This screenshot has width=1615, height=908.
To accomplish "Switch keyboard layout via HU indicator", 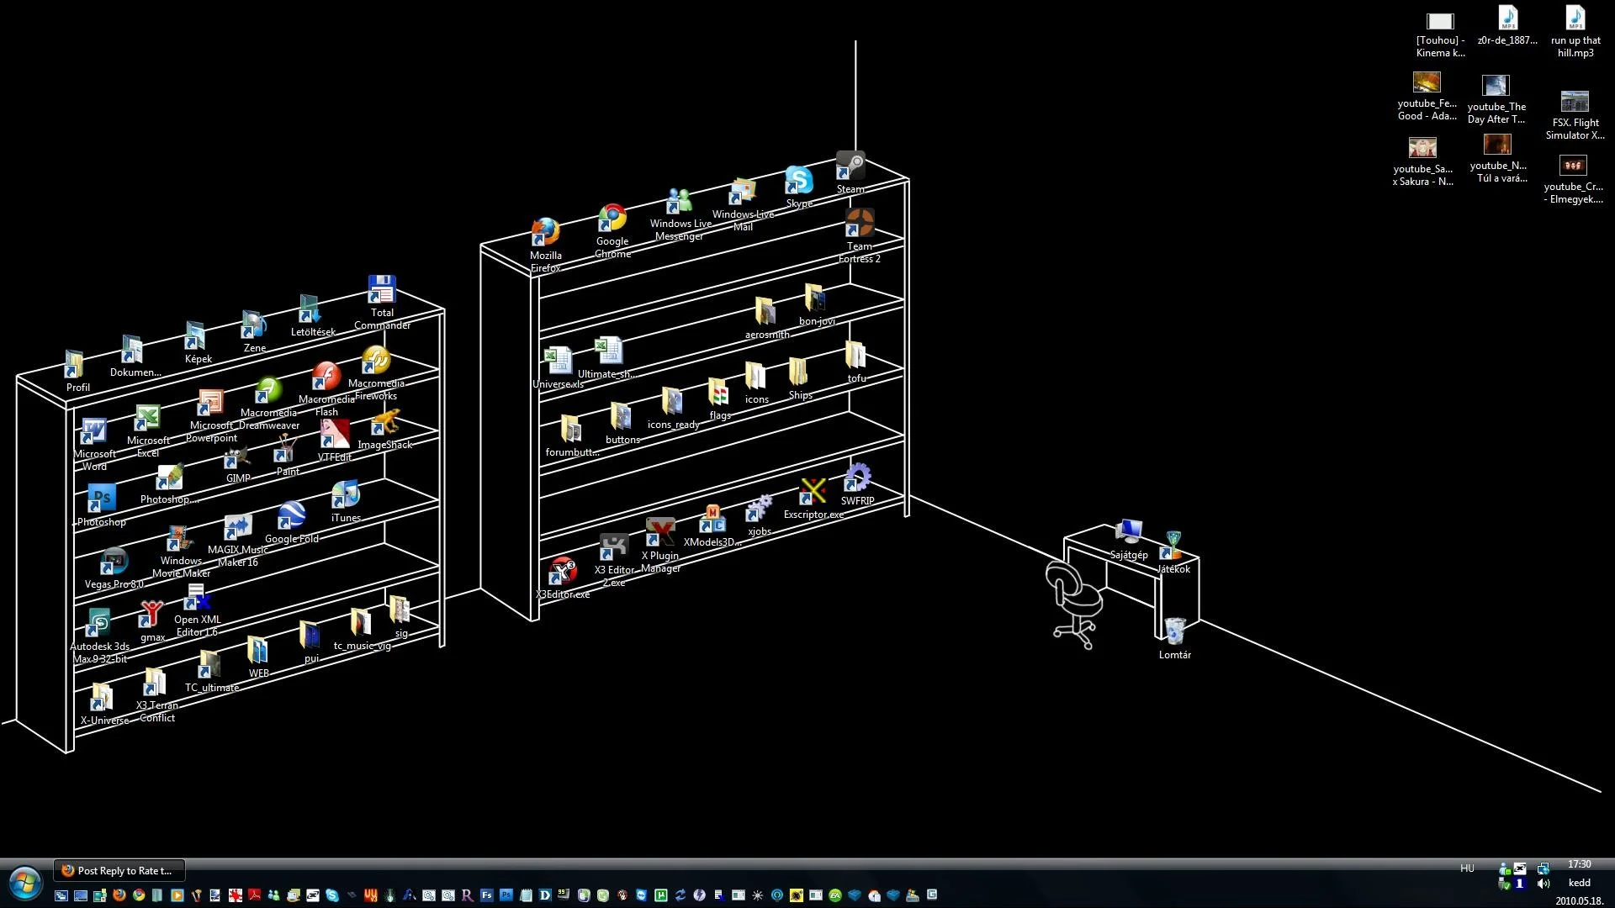I will click(x=1467, y=868).
